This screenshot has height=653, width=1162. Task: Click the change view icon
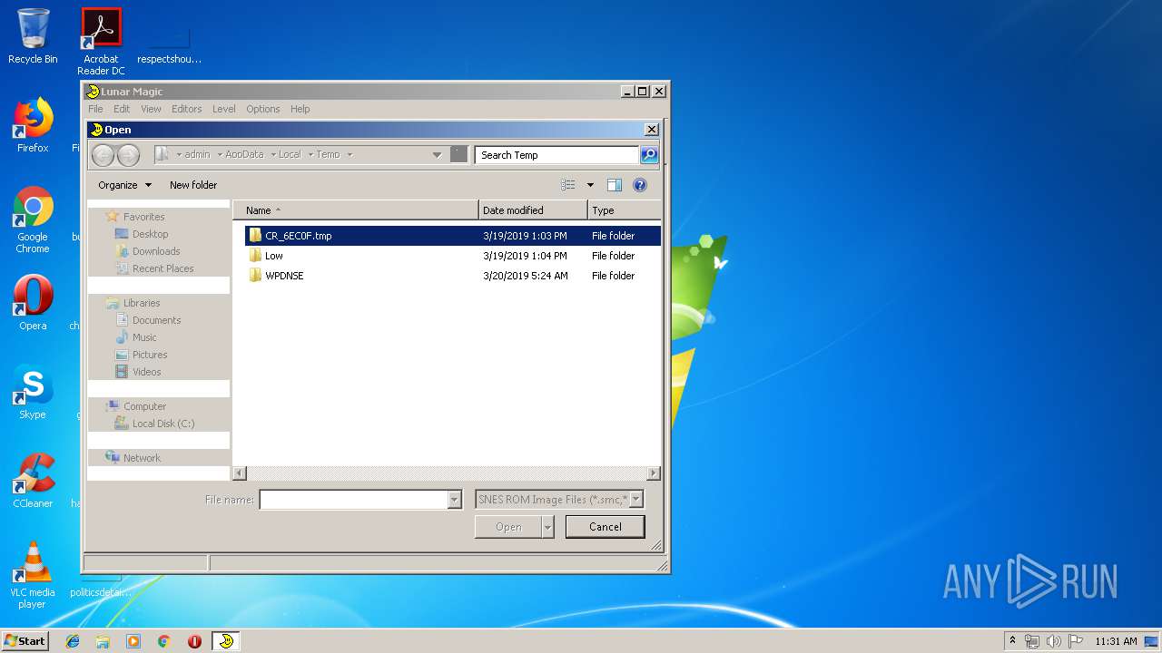click(568, 185)
